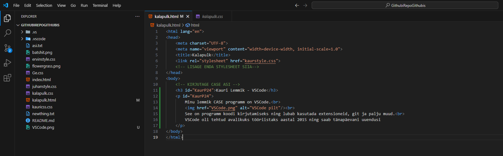Select kalapulk.html in the file tree

point(44,100)
